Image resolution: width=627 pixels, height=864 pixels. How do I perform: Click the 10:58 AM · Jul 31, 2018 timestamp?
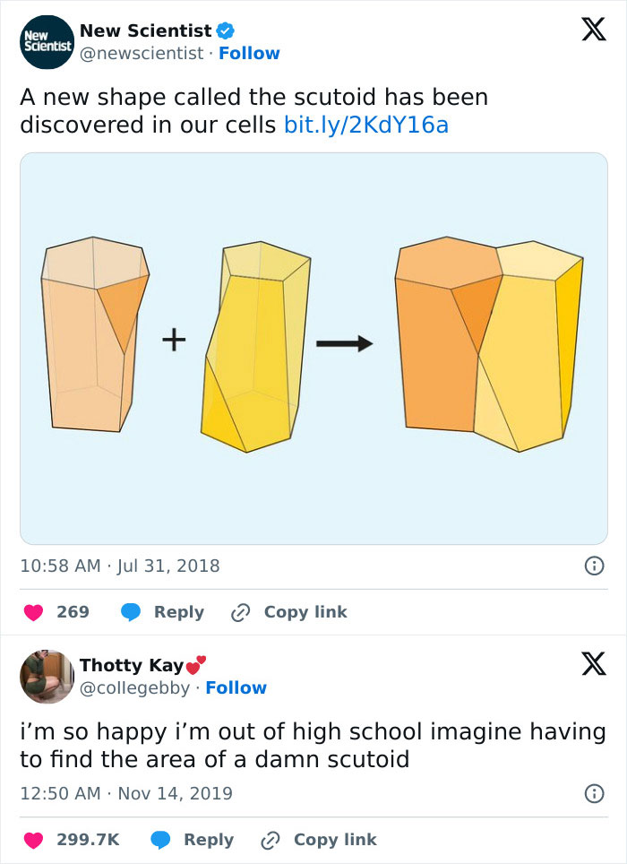pos(119,566)
